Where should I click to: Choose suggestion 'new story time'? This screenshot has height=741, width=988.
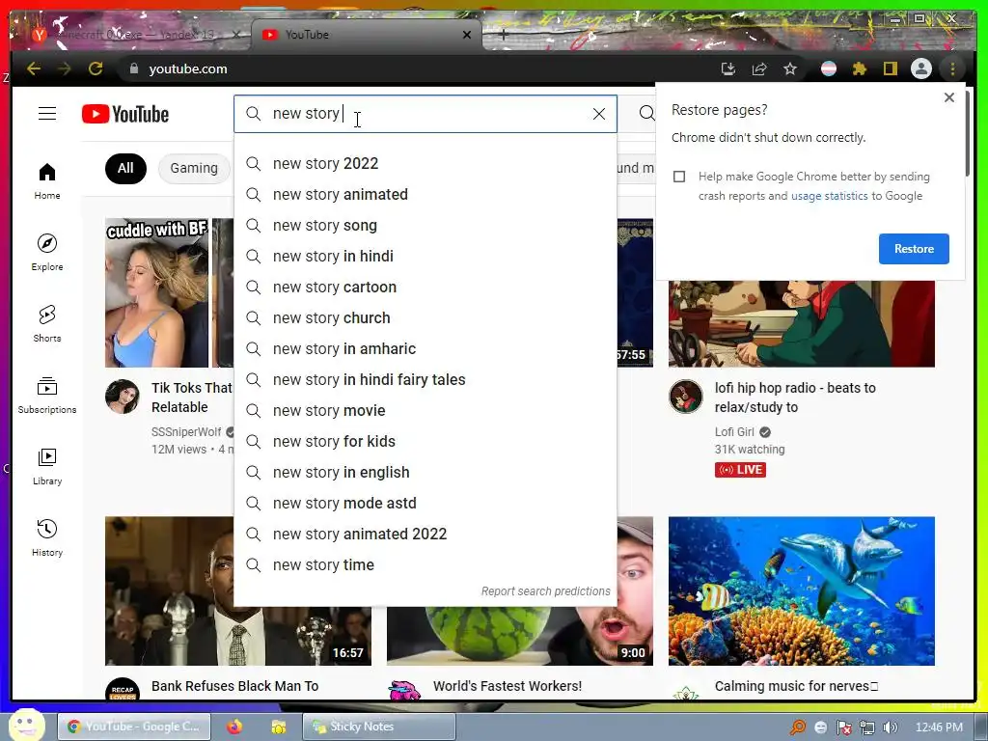425,565
